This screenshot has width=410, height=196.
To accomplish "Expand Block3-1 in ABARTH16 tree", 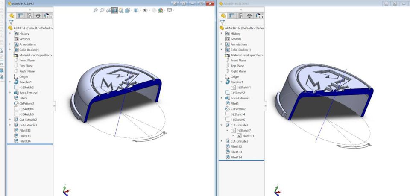I will [x=233, y=136].
